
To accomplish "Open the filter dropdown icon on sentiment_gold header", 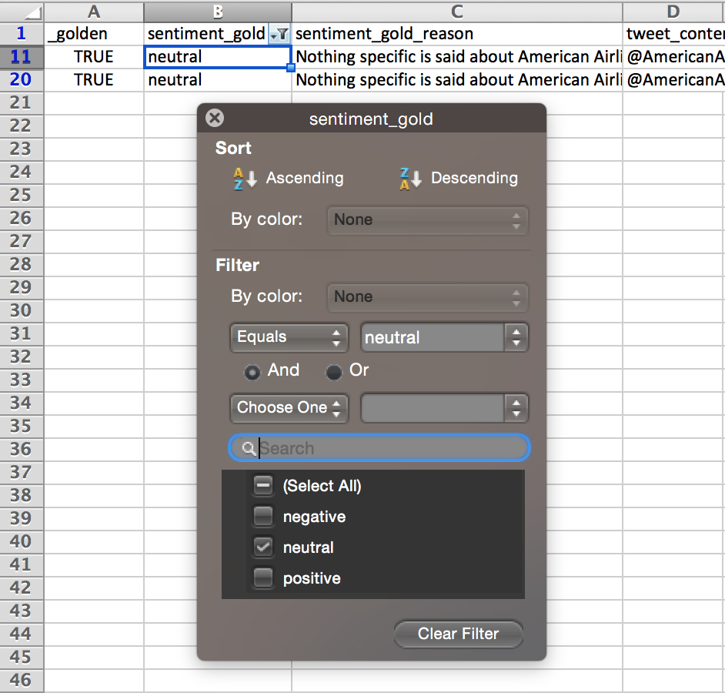I will (x=279, y=34).
